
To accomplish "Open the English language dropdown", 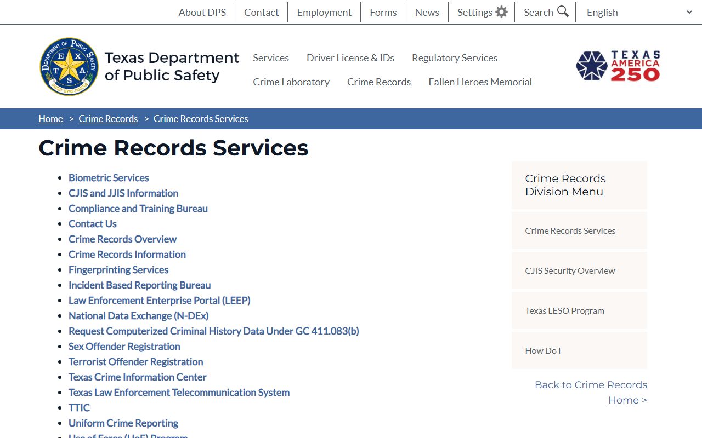I will pyautogui.click(x=639, y=12).
